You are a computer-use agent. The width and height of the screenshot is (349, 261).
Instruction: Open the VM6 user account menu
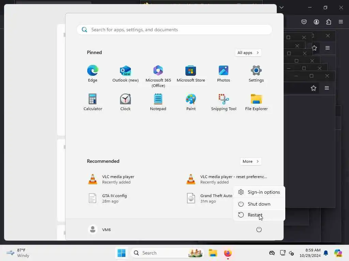[x=100, y=229]
